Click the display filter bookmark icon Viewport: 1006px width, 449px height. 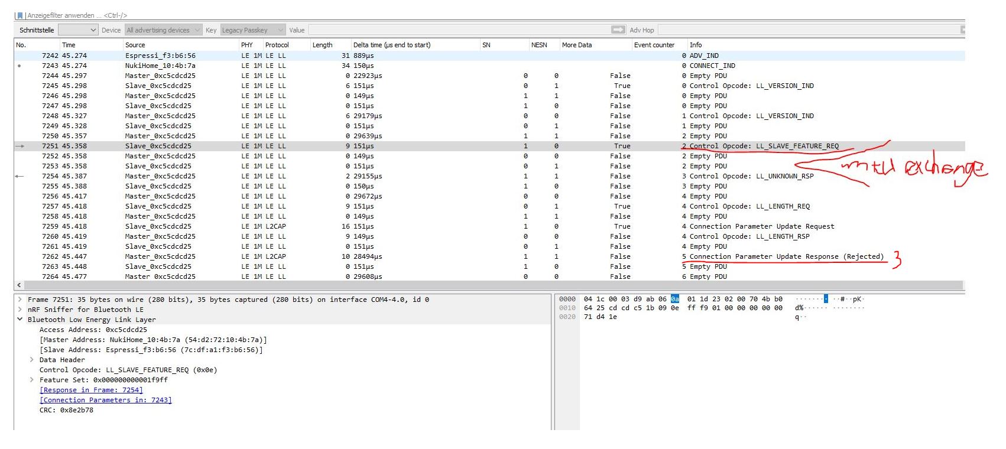pyautogui.click(x=20, y=15)
